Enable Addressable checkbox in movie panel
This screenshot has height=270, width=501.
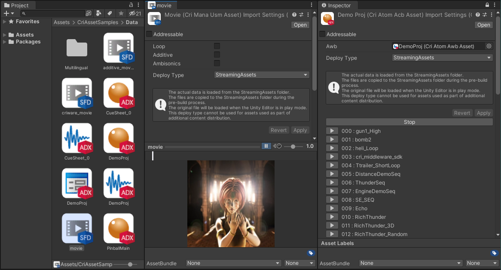(x=149, y=34)
